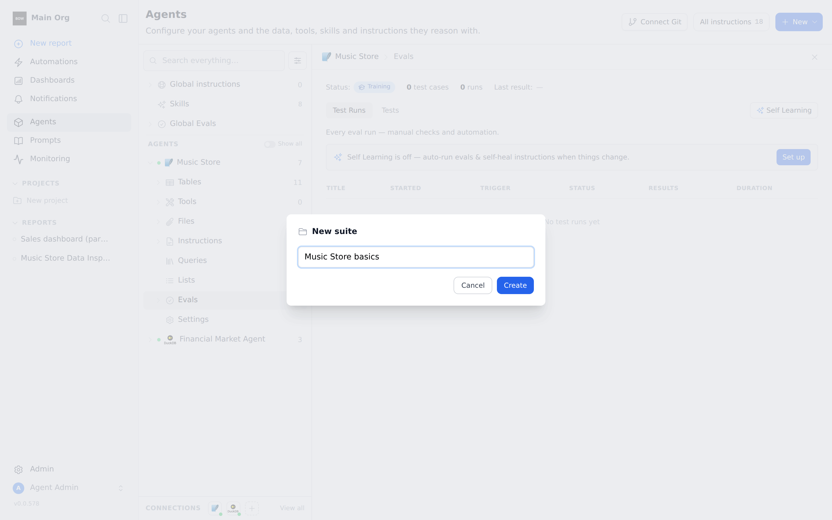Screen dimensions: 832x520
Task: Click the Training status badge
Action: tap(374, 87)
